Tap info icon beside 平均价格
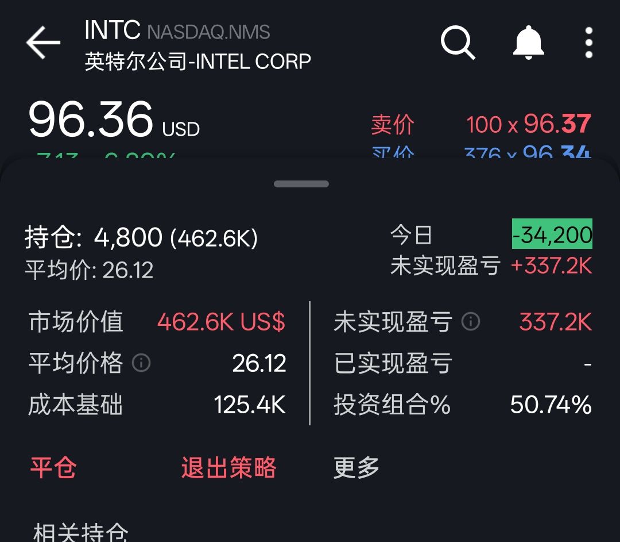Image resolution: width=620 pixels, height=542 pixels. click(x=141, y=363)
